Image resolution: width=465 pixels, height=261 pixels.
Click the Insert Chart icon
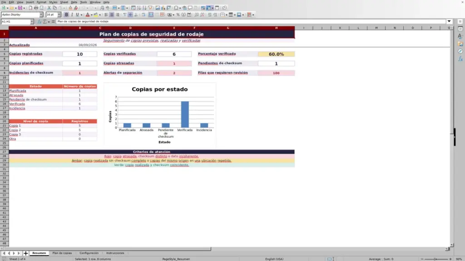[163, 8]
